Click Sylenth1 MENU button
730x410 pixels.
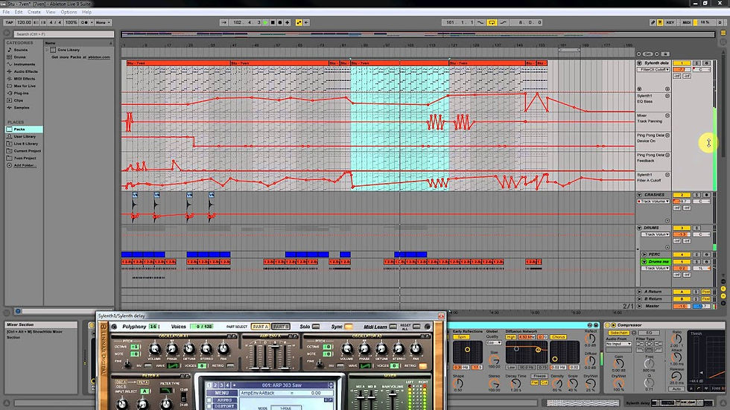point(222,393)
